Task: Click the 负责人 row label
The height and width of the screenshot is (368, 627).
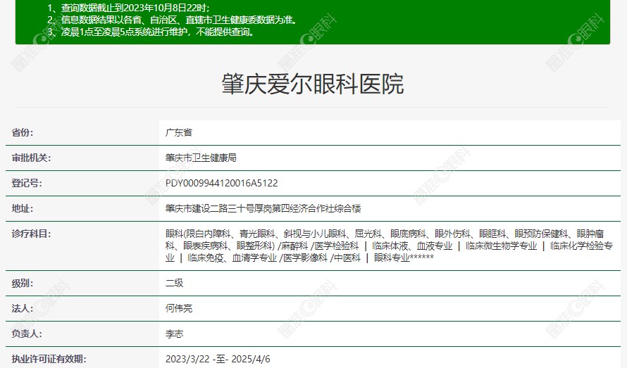Action: pos(27,334)
